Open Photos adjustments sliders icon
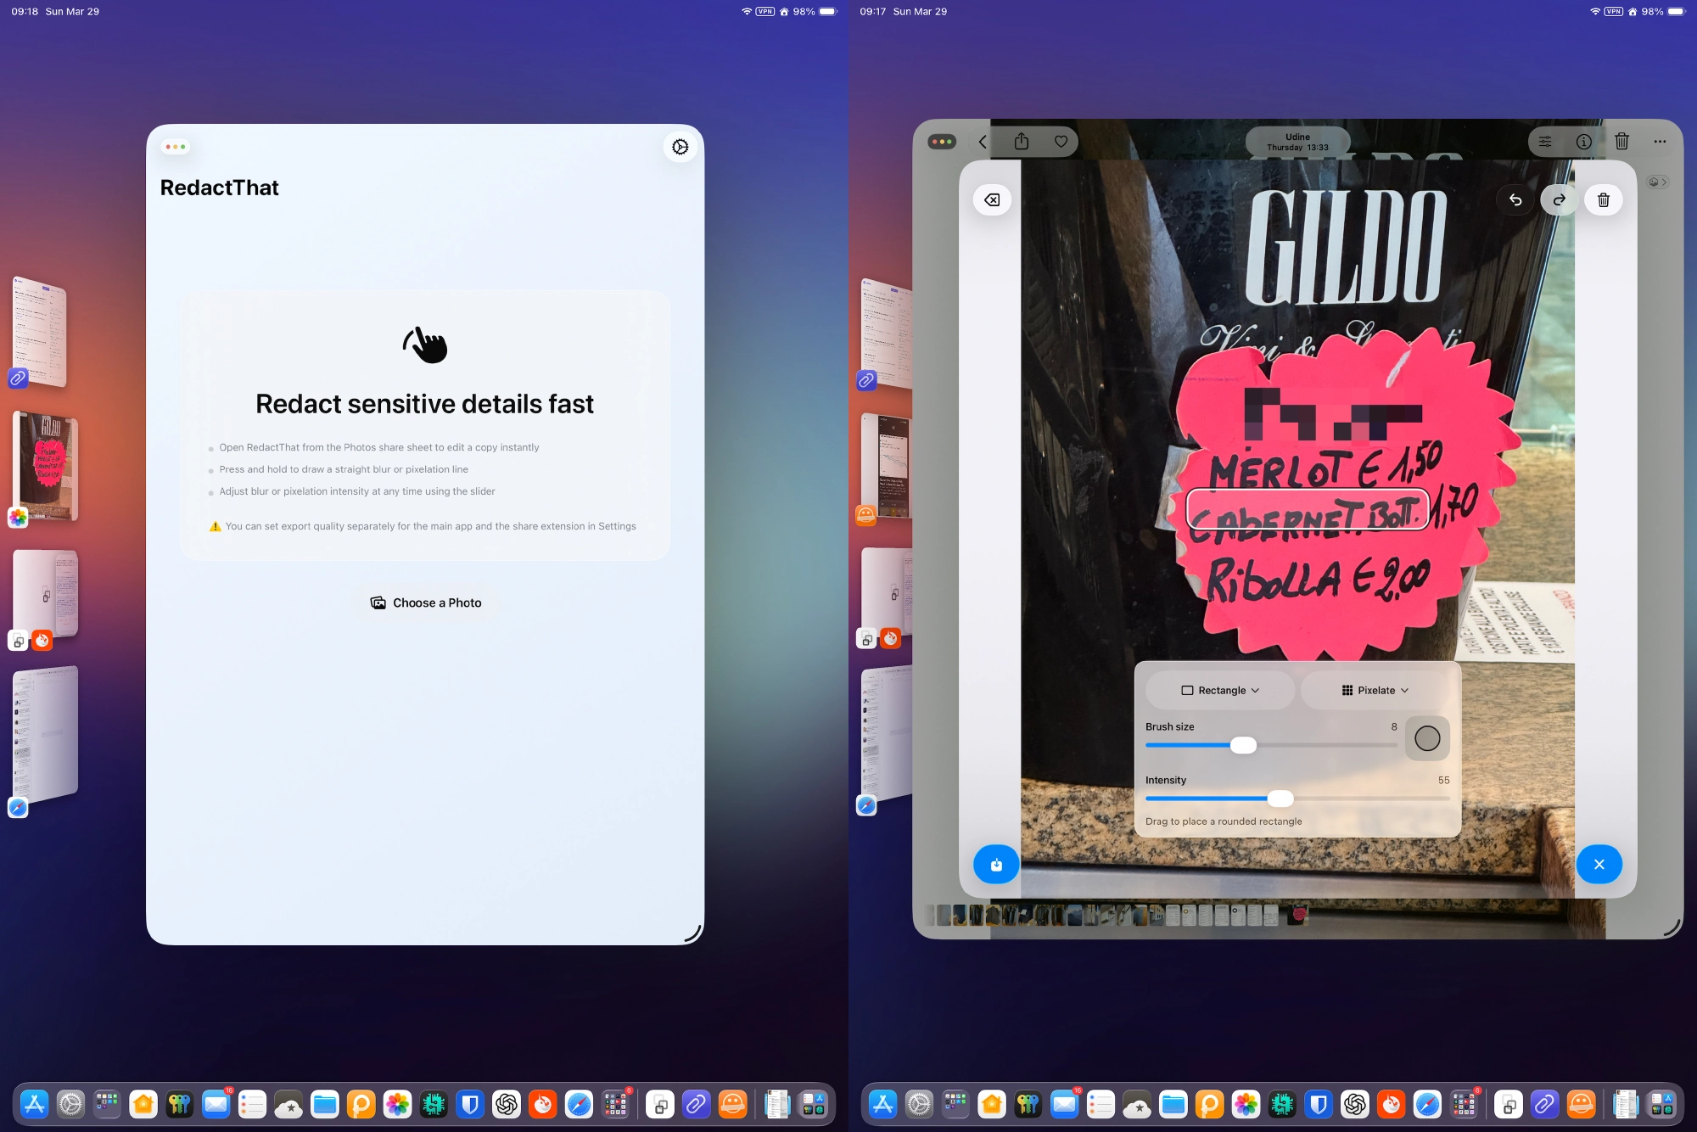Image resolution: width=1697 pixels, height=1132 pixels. (1545, 142)
